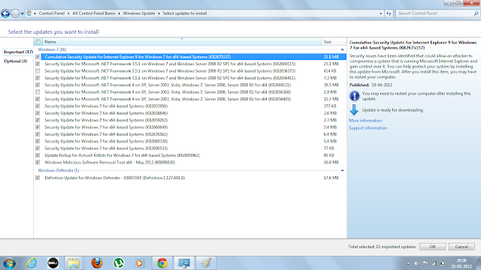Screen dimensions: 481x270
Task: Launch Google Chrome from taskbar
Action: tap(162, 263)
